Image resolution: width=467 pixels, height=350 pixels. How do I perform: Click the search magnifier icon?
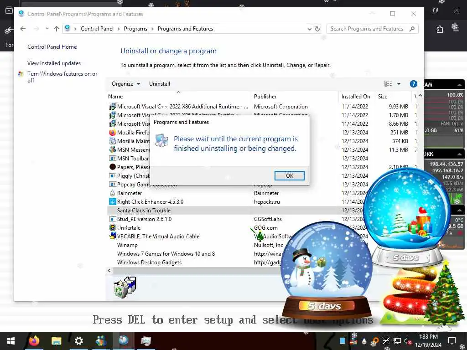(412, 29)
